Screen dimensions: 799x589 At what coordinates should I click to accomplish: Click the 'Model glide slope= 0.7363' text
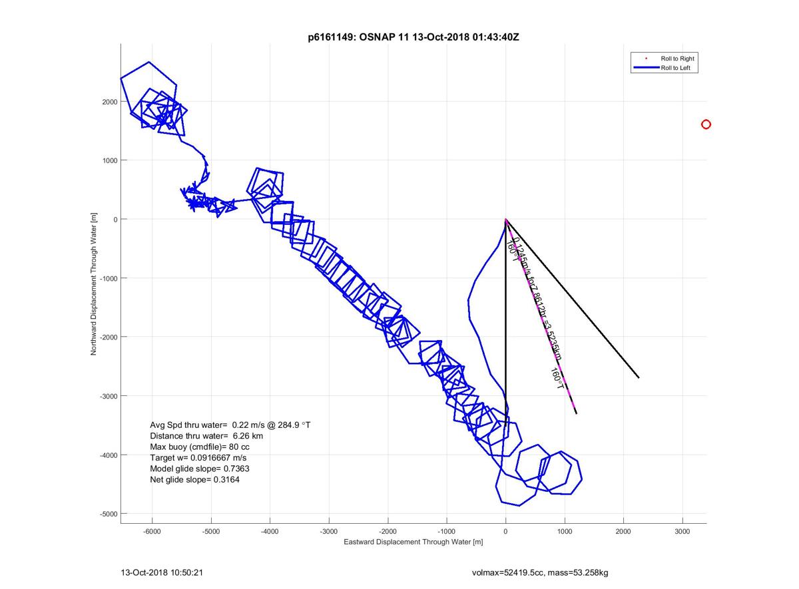pos(200,469)
